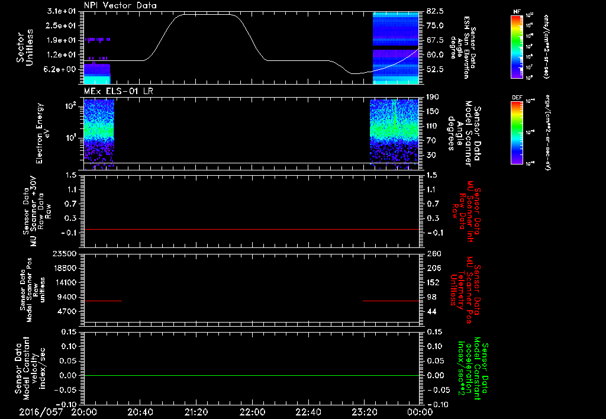
Task: Click the '260' telemetry tick label
Action: [434, 254]
